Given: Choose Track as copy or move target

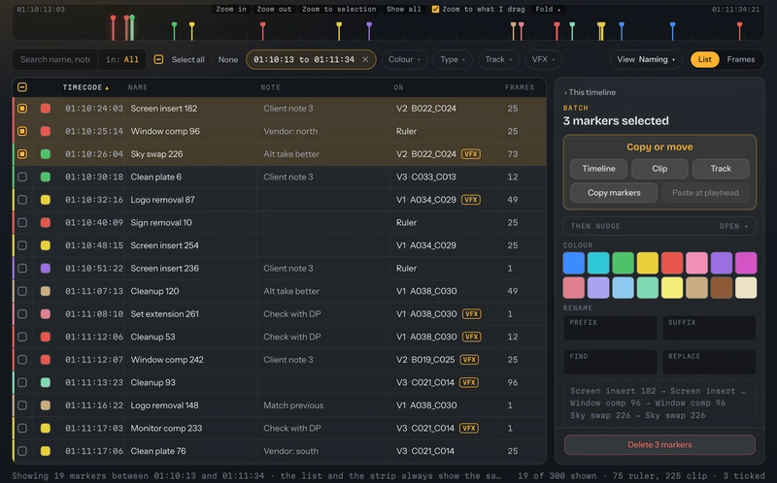Looking at the screenshot, I should click(721, 169).
